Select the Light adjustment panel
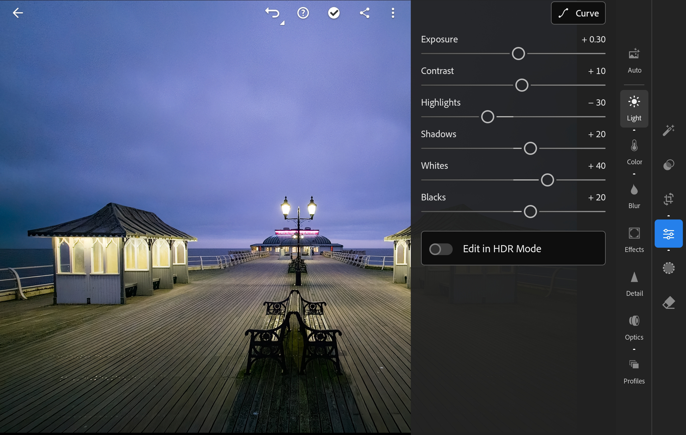Screen dimensions: 686x435 point(634,107)
